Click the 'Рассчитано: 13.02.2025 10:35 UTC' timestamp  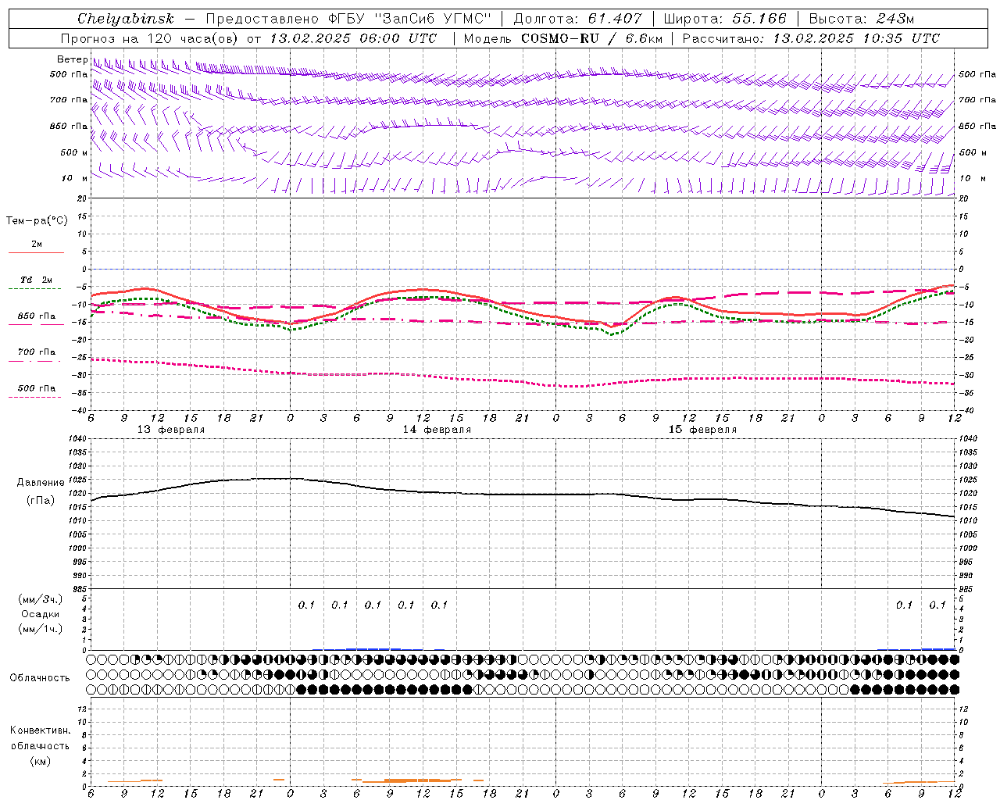tap(811, 38)
